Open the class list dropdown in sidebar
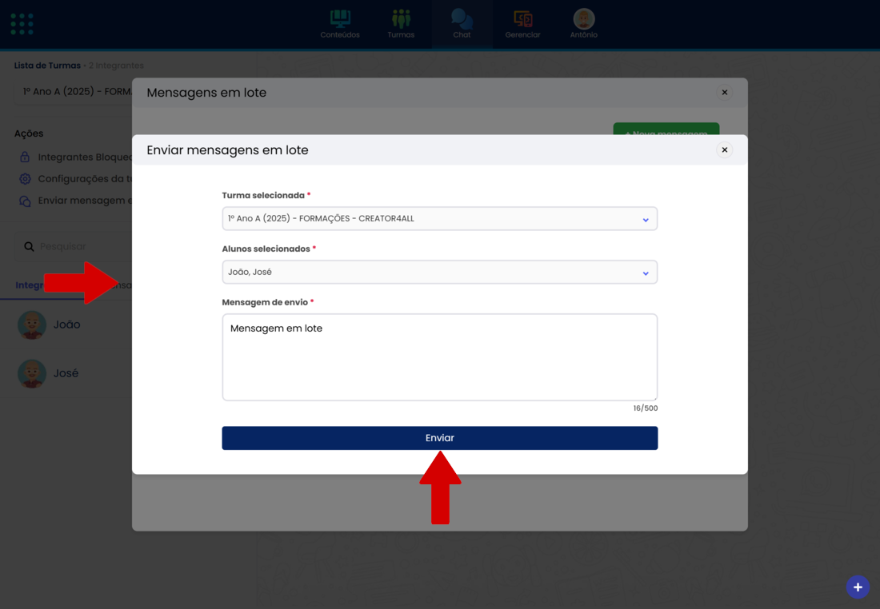 (74, 92)
